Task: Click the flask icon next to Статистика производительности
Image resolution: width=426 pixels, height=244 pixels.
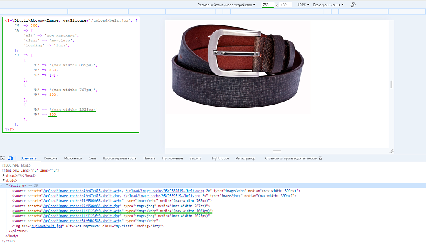Action: [x=320, y=158]
